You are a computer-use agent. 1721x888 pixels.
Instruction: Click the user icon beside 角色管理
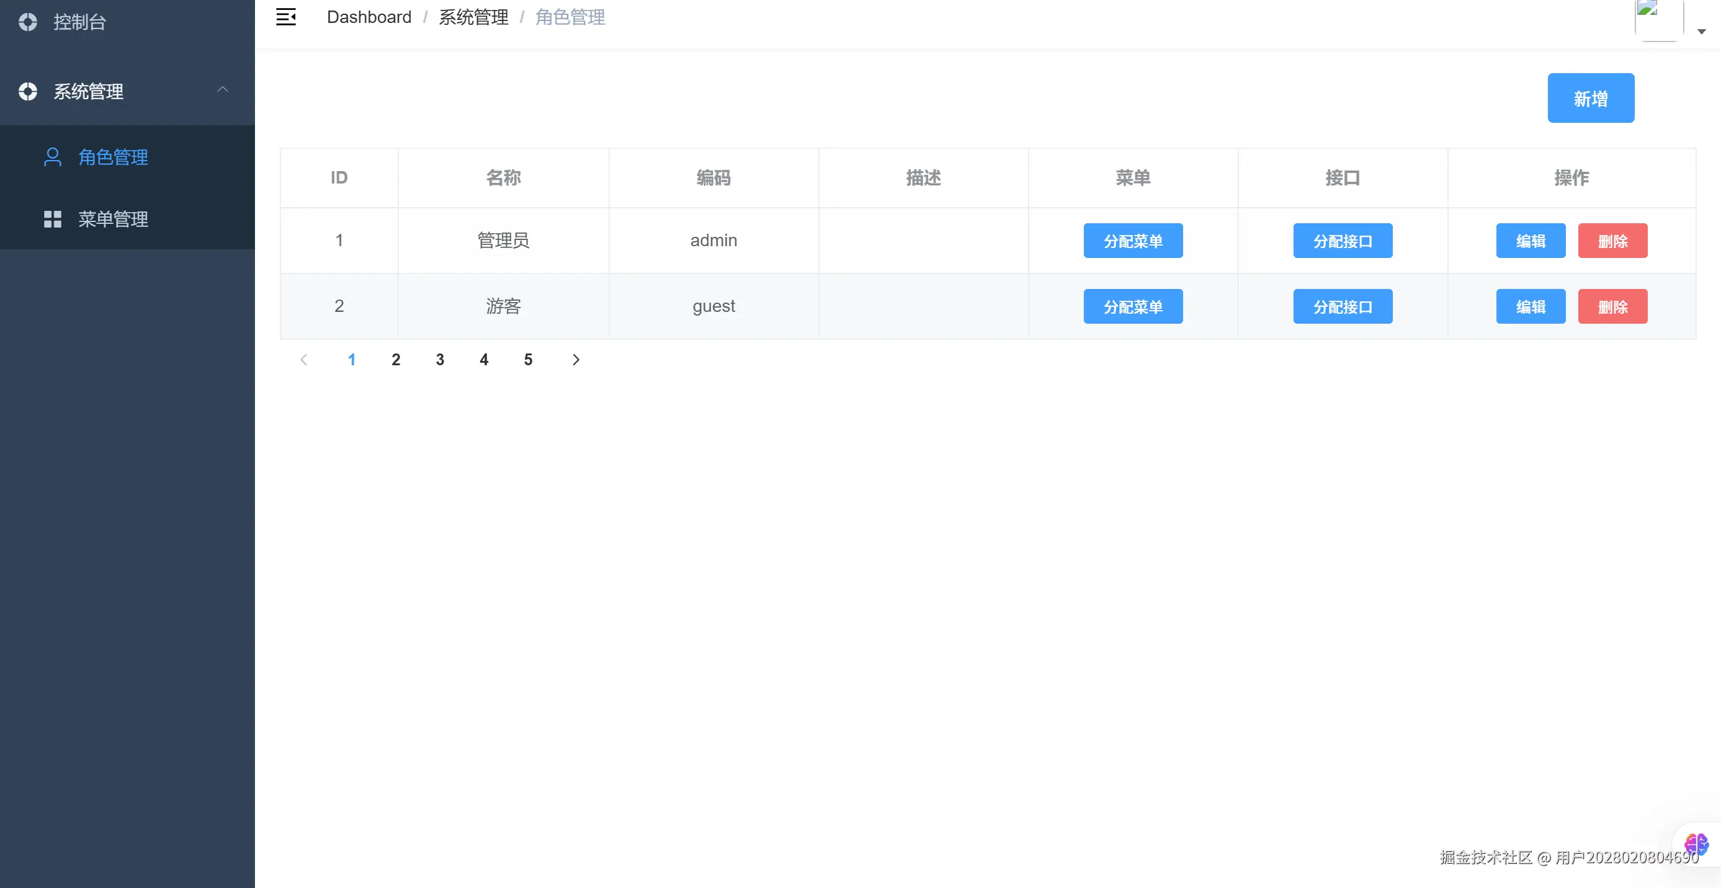point(53,157)
